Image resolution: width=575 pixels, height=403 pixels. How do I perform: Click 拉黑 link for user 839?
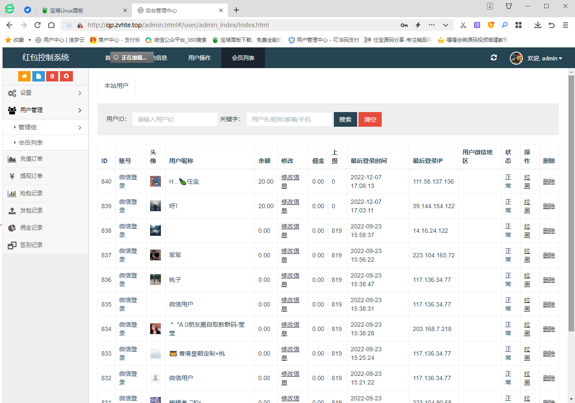[527, 206]
